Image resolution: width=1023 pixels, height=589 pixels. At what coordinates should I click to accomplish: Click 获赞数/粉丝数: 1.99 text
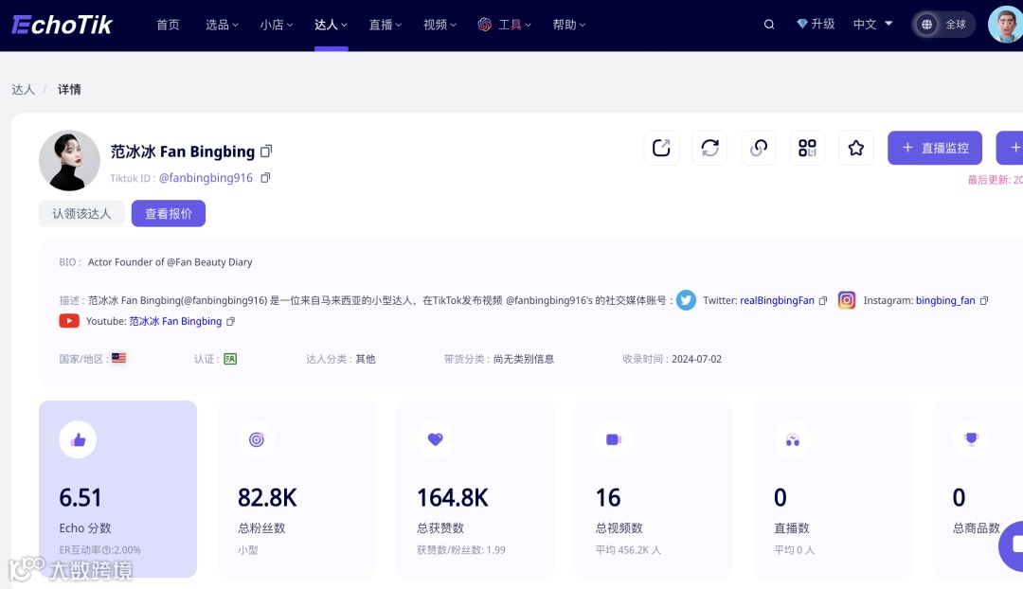pos(461,550)
